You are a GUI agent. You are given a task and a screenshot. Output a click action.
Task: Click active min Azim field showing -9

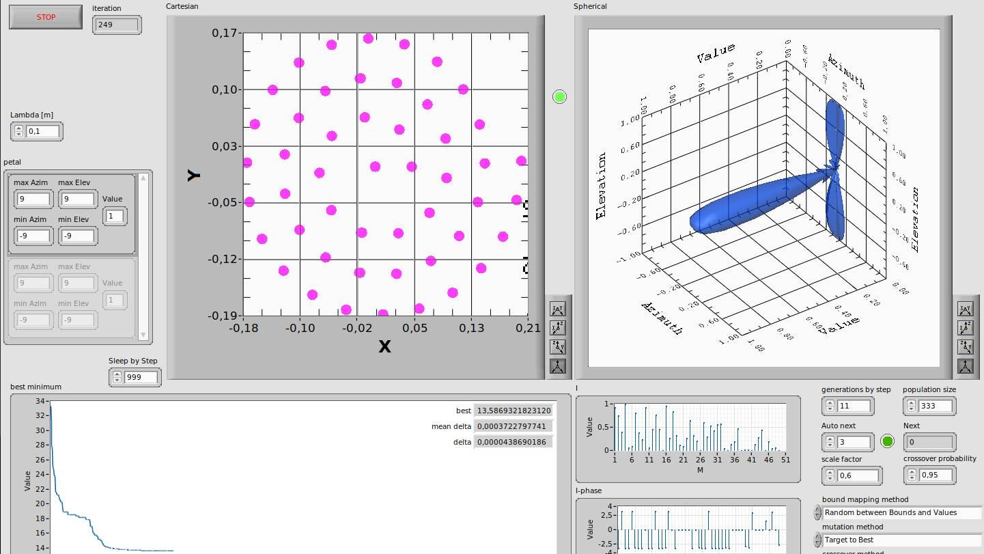pos(33,236)
